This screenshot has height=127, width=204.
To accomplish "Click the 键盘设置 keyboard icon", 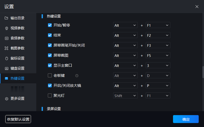I will tap(6, 68).
